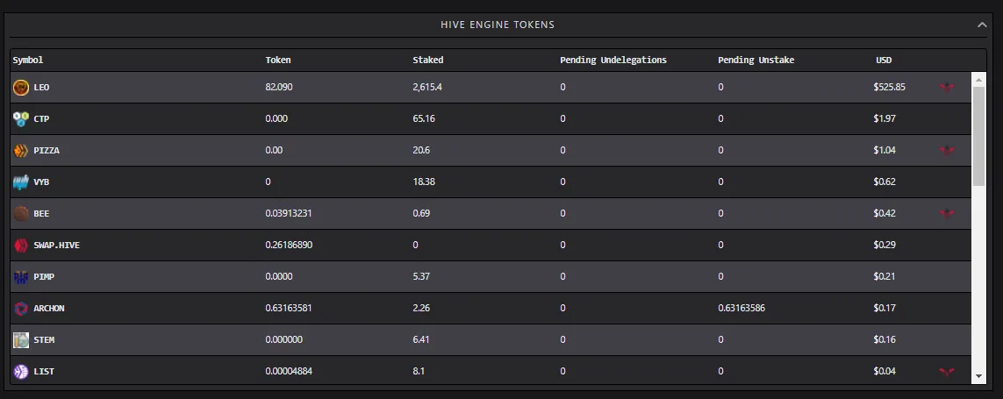Click the PIMP token icon

coord(21,276)
